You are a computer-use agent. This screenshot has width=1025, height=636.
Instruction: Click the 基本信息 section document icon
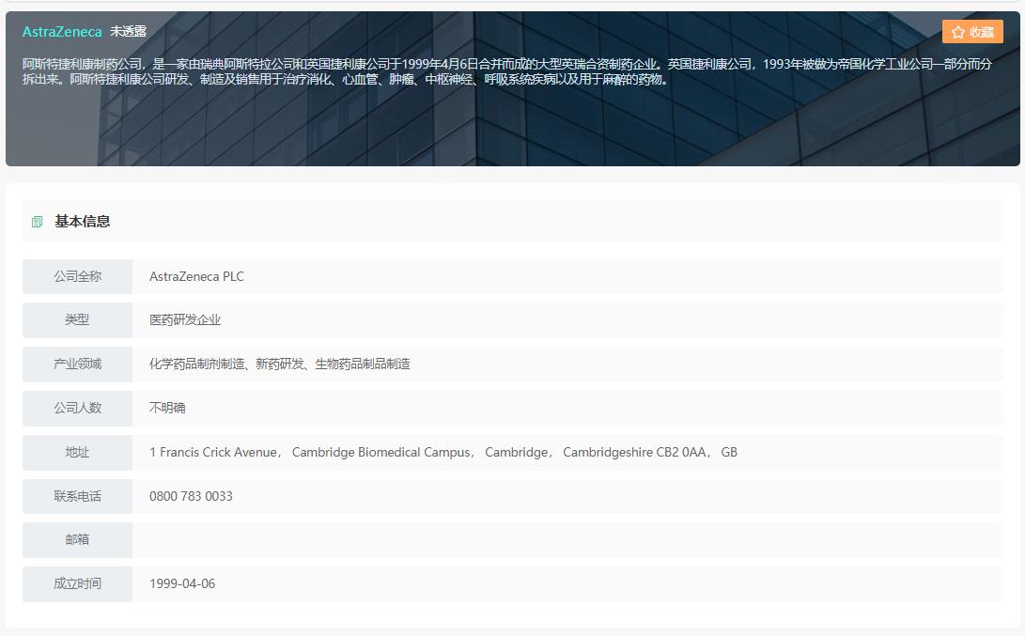38,222
